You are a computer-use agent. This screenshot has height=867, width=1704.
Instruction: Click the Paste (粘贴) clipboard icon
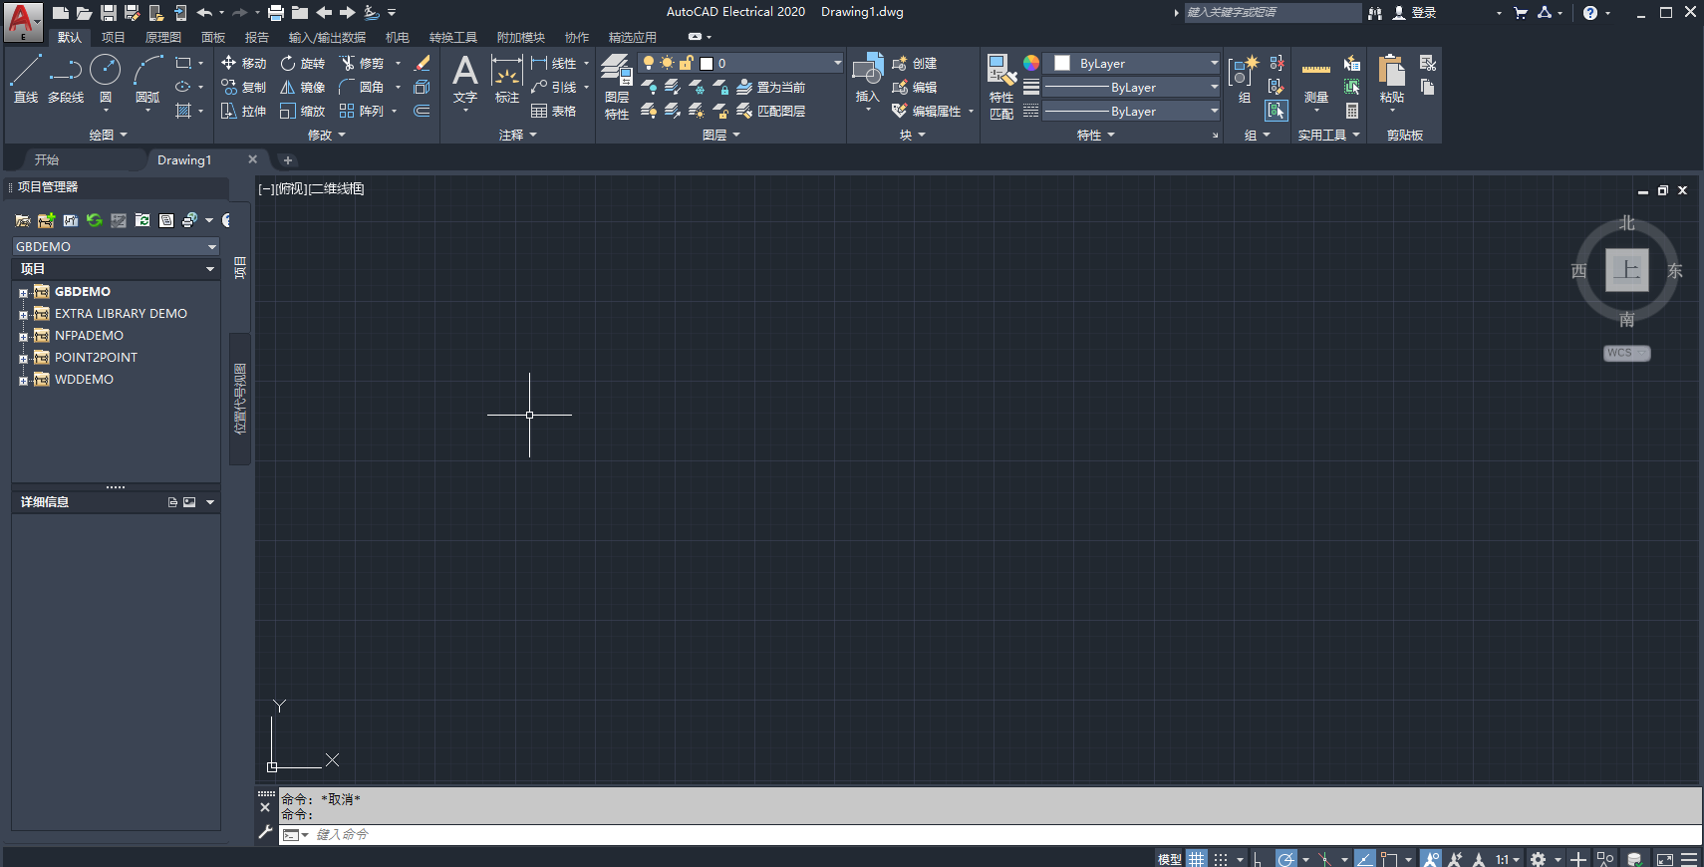pos(1391,78)
